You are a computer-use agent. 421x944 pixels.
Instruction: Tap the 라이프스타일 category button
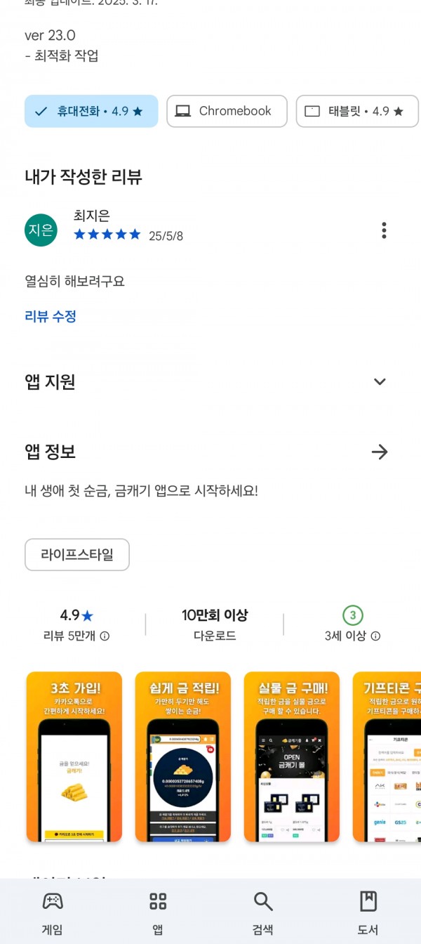[77, 555]
